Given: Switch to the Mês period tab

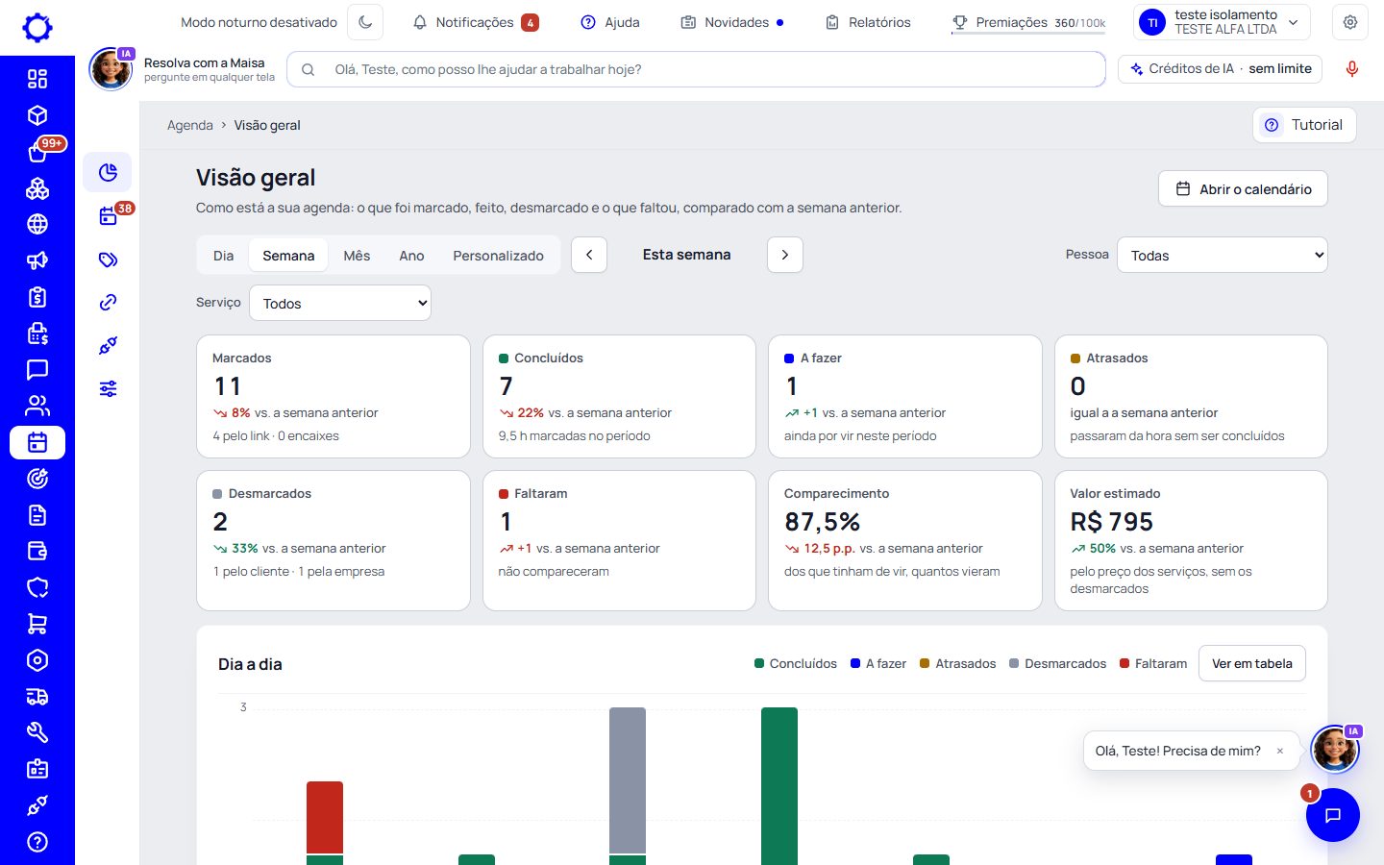Looking at the screenshot, I should point(357,256).
